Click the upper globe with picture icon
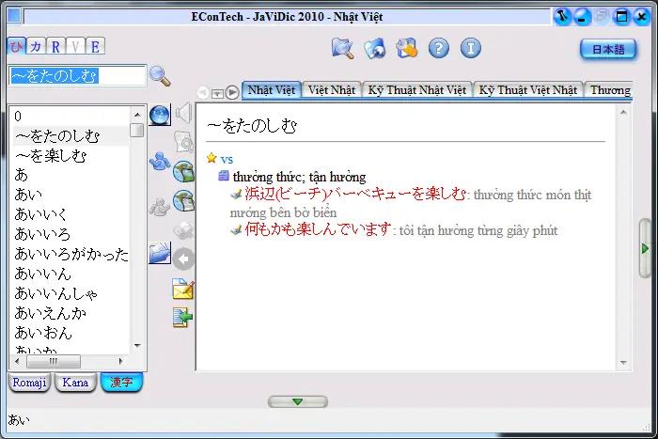Screen dimensions: 658x439 (x=184, y=172)
